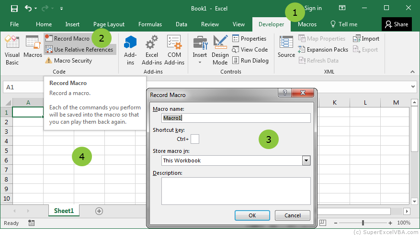Select the Data tab

(182, 24)
